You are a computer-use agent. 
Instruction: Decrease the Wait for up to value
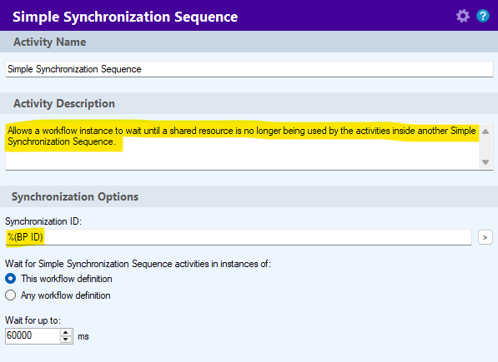coord(65,340)
